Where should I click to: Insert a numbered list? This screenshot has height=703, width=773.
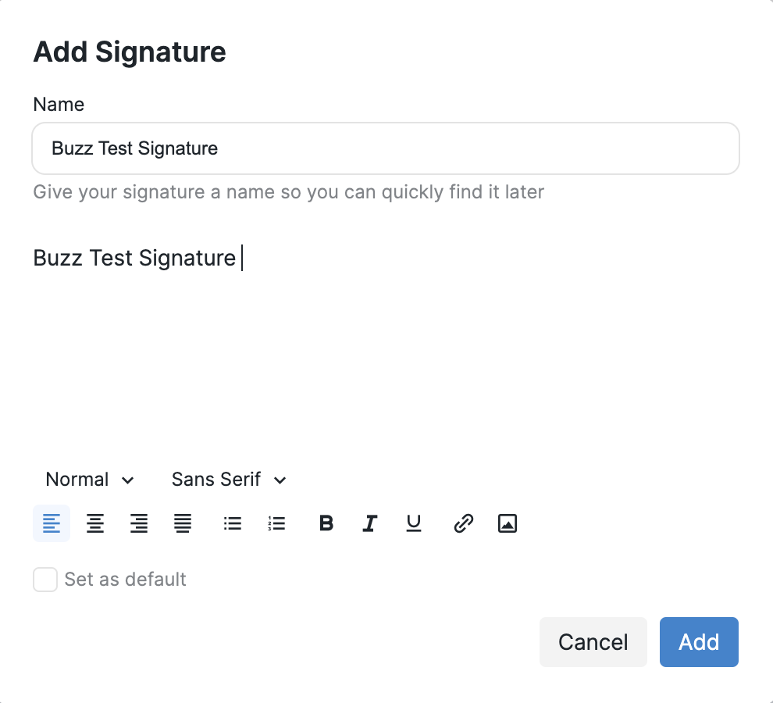point(276,523)
